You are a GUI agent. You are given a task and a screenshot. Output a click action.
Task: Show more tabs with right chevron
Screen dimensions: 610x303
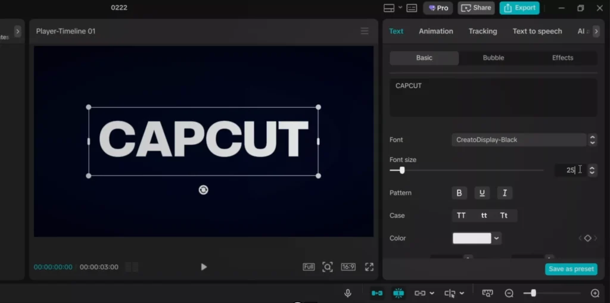596,31
